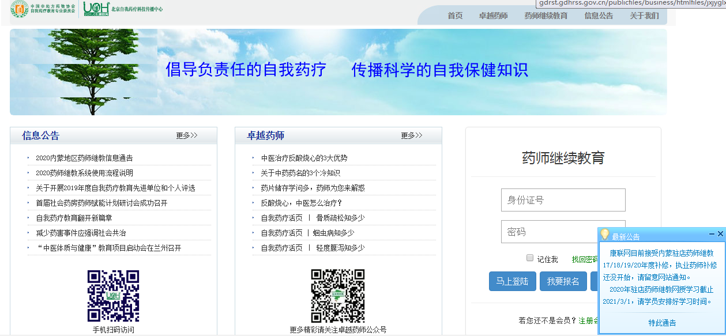Click the mobile access QR code
726x336 pixels.
tap(113, 296)
